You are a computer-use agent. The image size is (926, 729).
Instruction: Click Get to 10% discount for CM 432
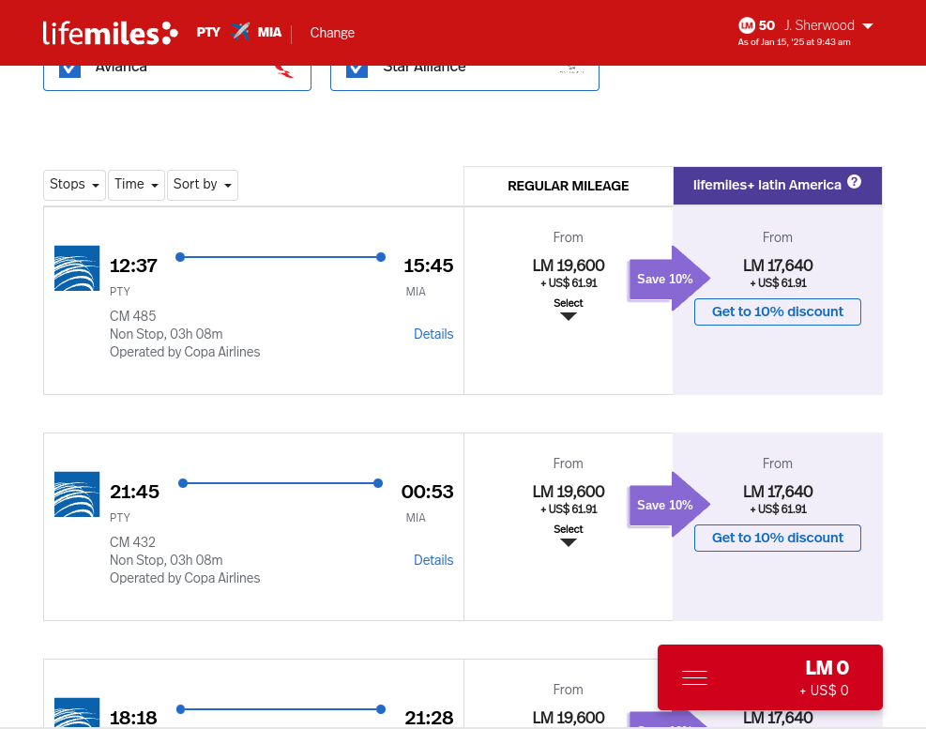click(777, 539)
